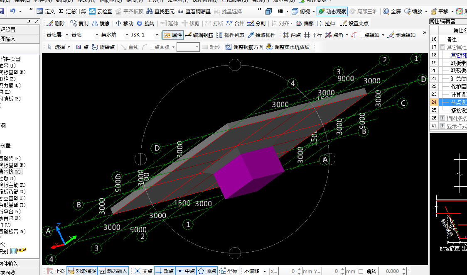Click the rotation angle 0.000 field
The height and width of the screenshot is (275, 467).
[390, 271]
